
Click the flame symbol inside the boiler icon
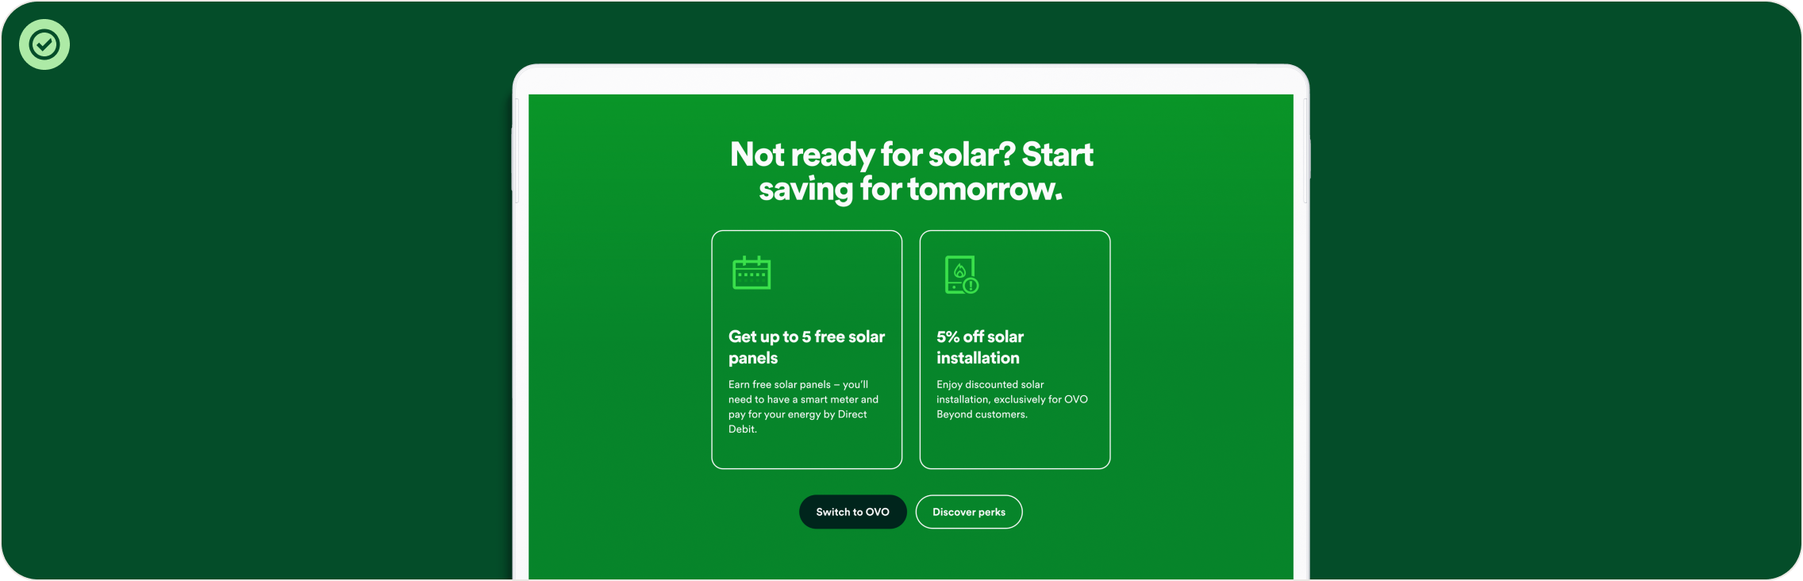[x=959, y=271]
